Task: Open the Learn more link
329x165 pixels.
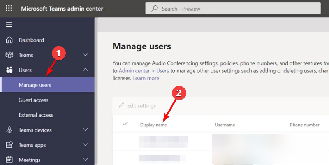Action: [x=146, y=78]
